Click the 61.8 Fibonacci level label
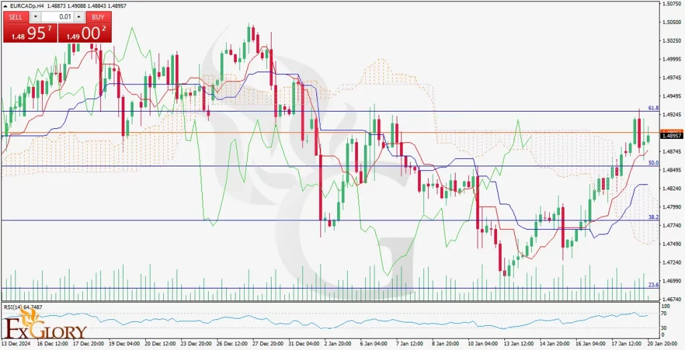685x350 pixels. (x=654, y=108)
